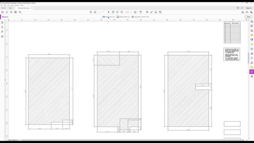The image size is (254, 143).
Task: Choose the Selection arrow tool
Action: 108,12
